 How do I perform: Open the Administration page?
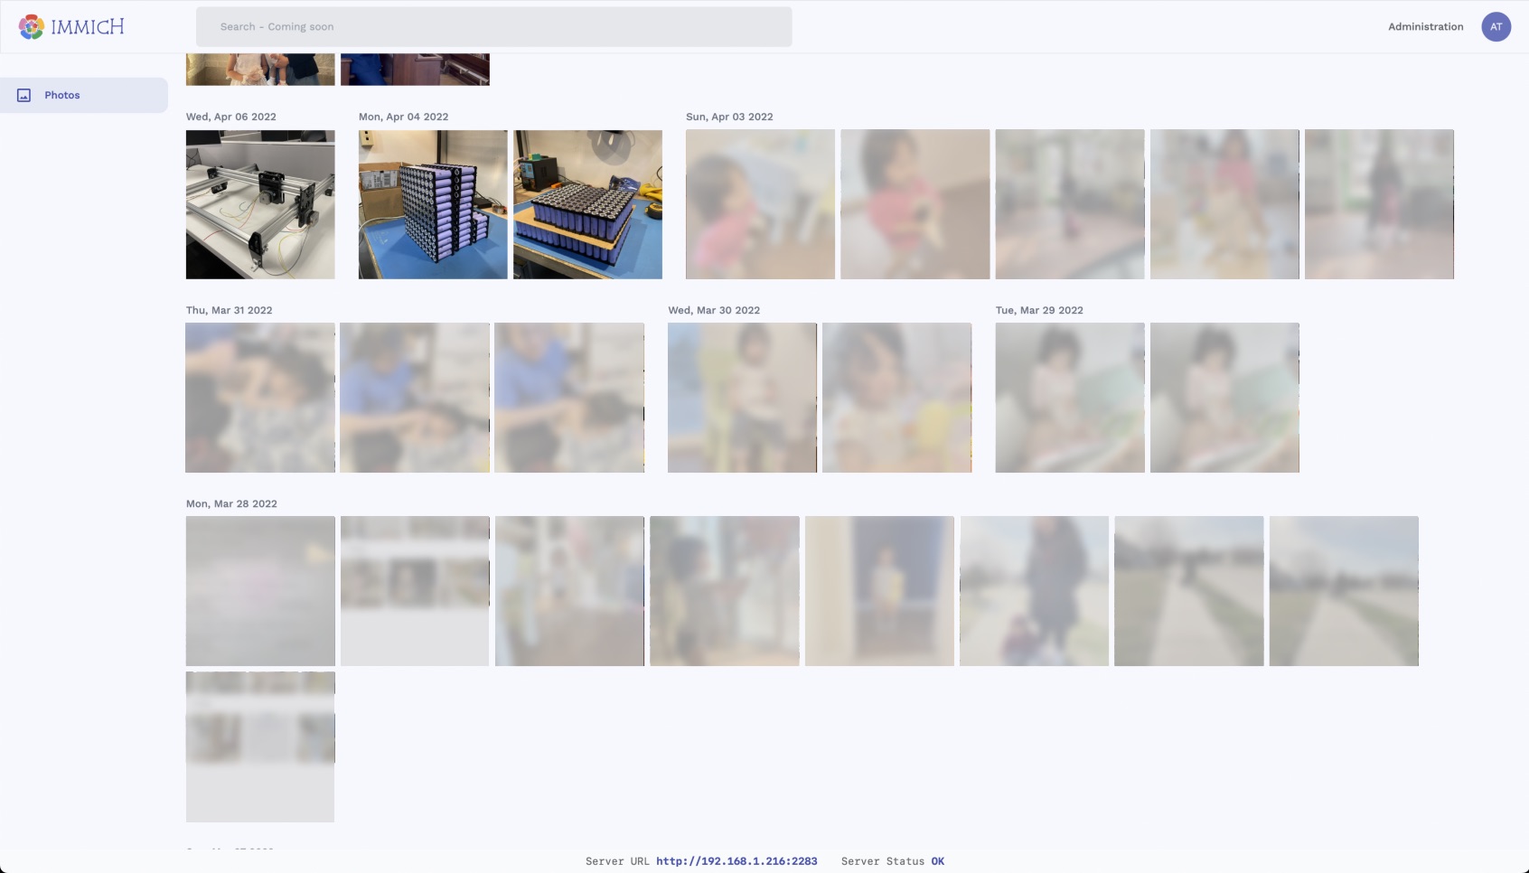click(1425, 27)
